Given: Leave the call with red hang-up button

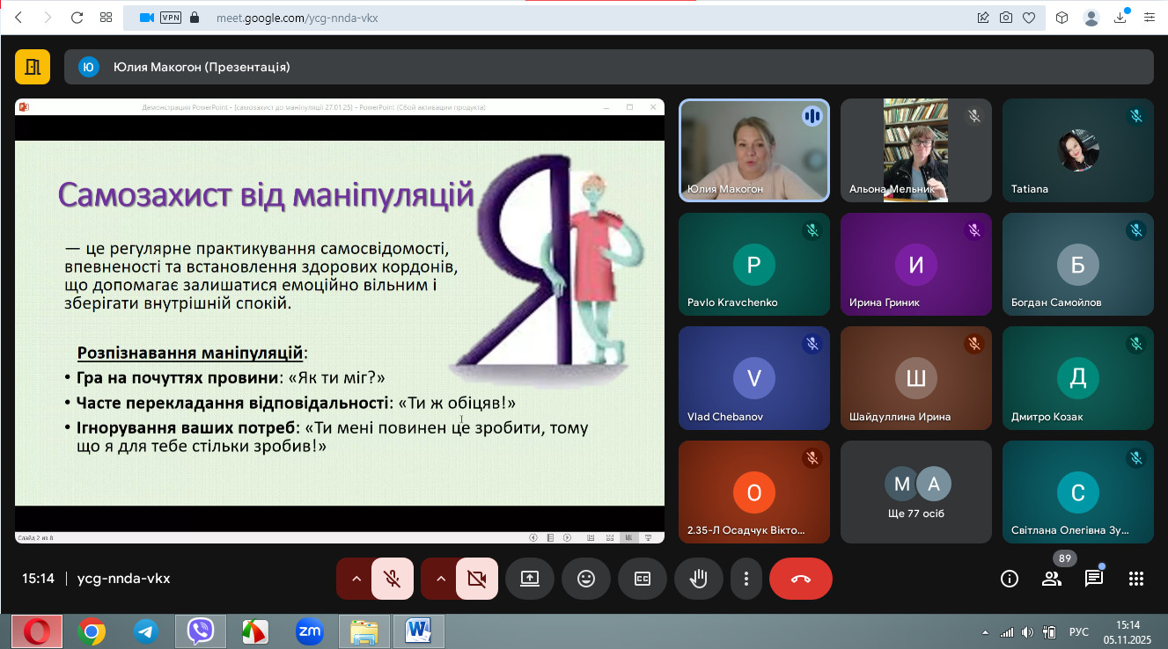Looking at the screenshot, I should 800,579.
